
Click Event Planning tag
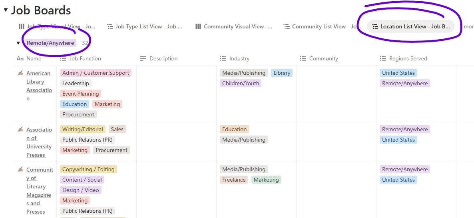coord(80,94)
